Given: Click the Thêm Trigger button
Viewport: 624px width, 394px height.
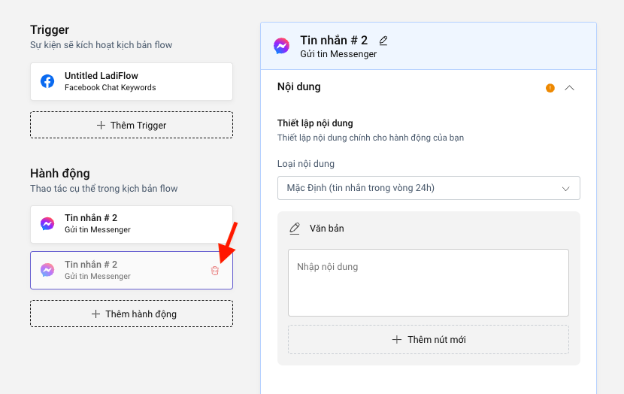Looking at the screenshot, I should click(x=132, y=126).
